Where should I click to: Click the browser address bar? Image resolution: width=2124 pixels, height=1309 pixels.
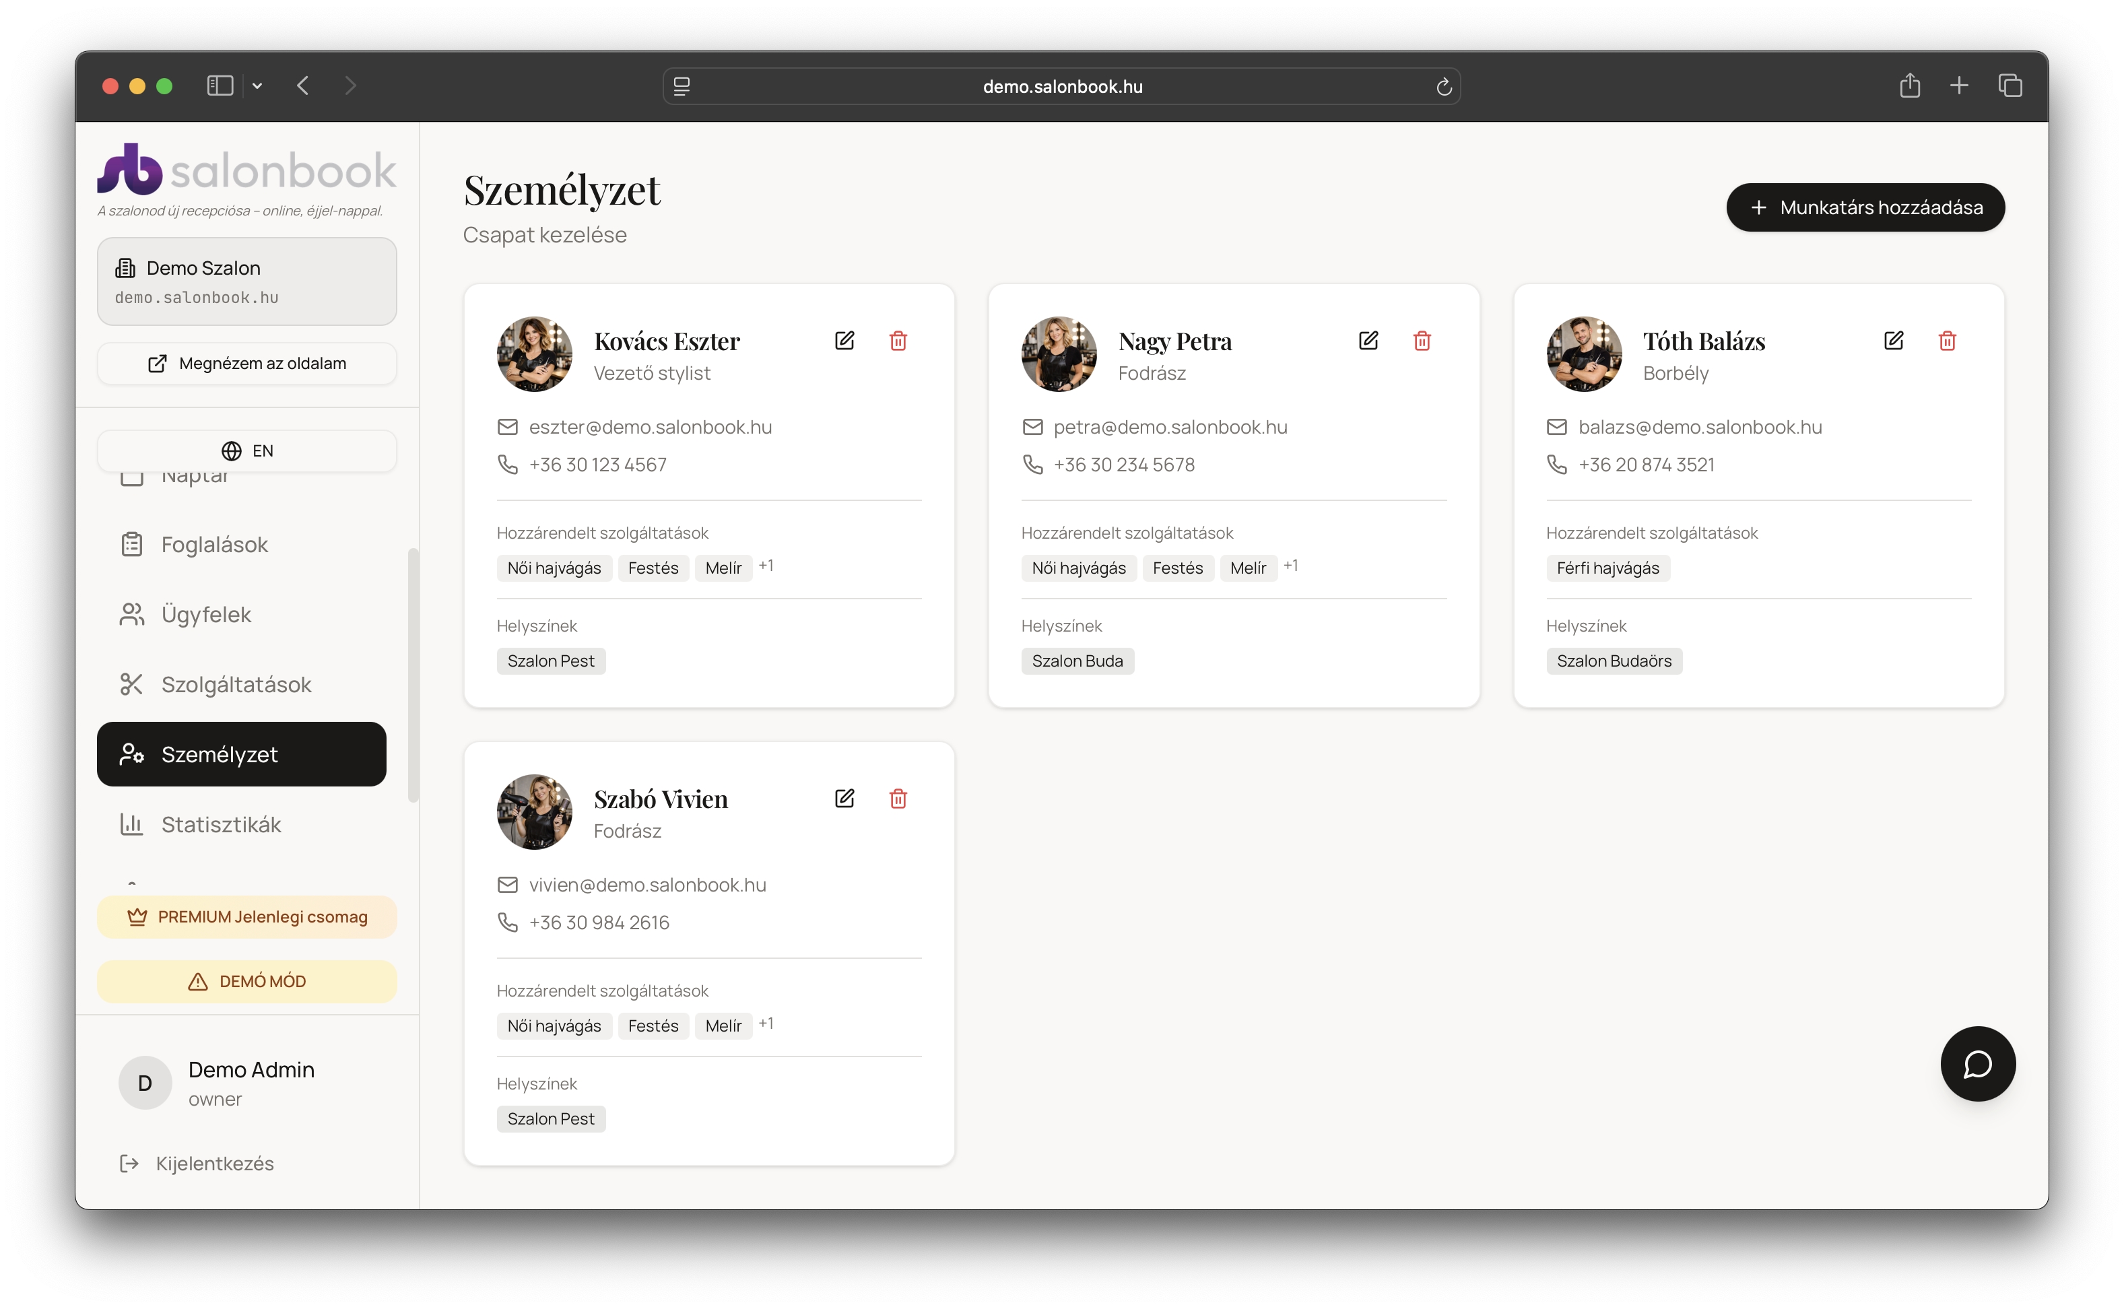1061,87
